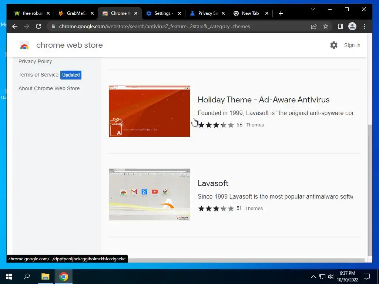Click the Chrome taskbar icon
The image size is (379, 284).
(x=64, y=277)
